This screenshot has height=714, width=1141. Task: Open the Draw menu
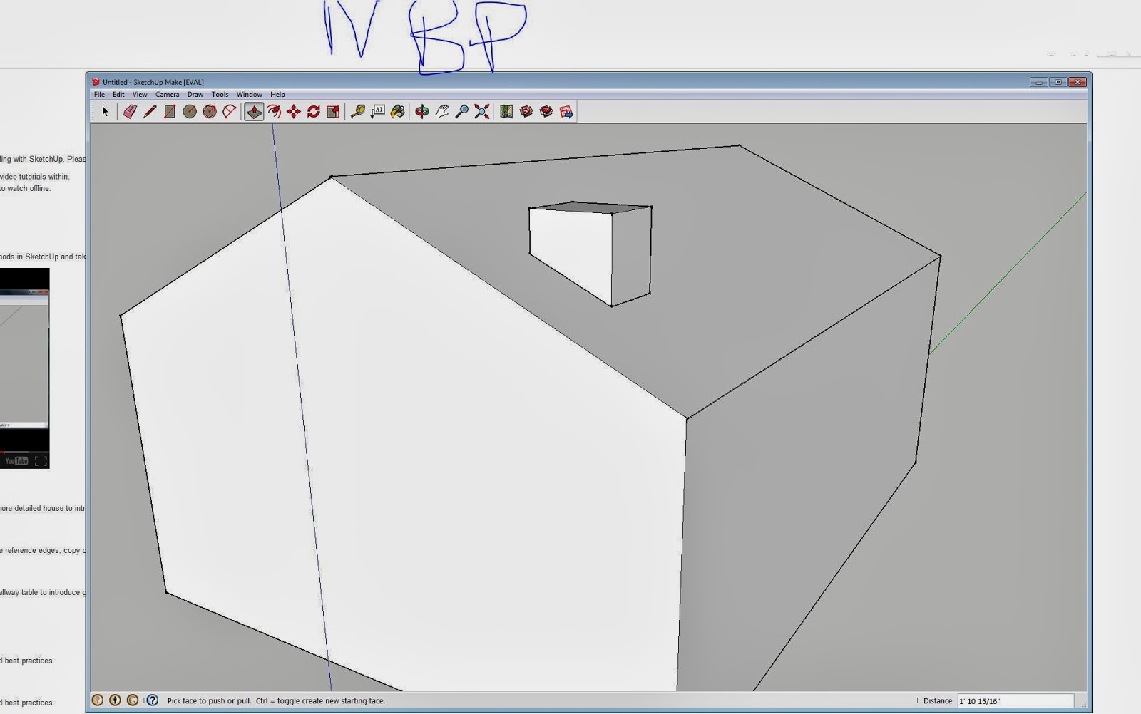(x=195, y=95)
